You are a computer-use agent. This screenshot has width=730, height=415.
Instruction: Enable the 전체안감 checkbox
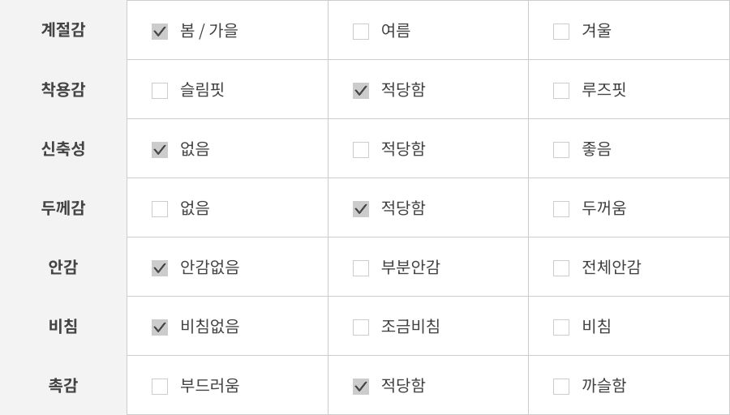pos(561,268)
